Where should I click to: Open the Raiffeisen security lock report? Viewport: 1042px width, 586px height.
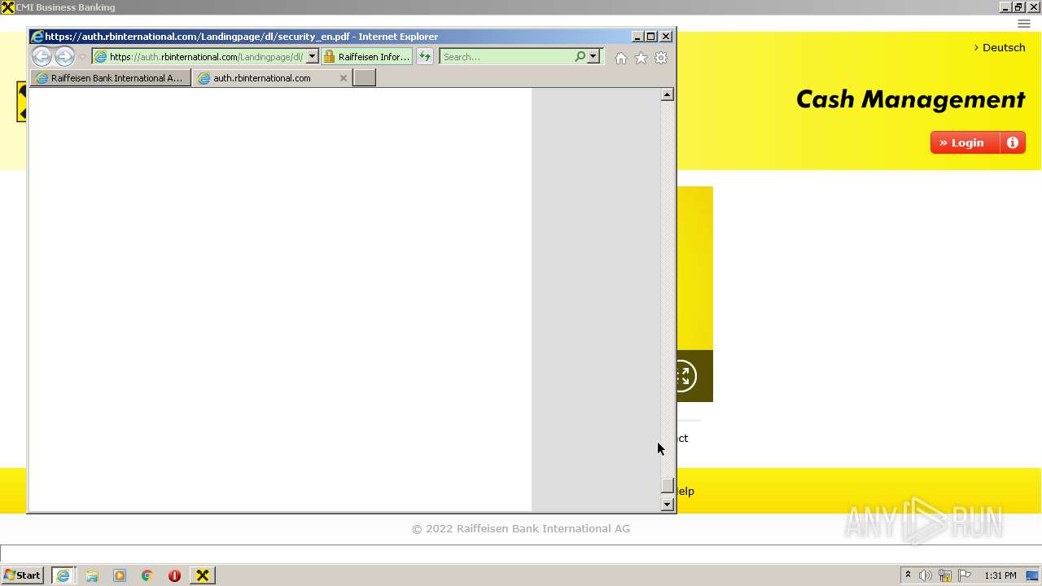click(367, 57)
